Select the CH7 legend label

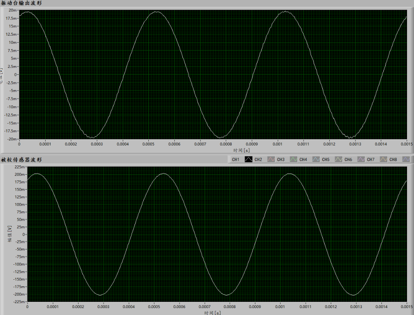point(371,160)
